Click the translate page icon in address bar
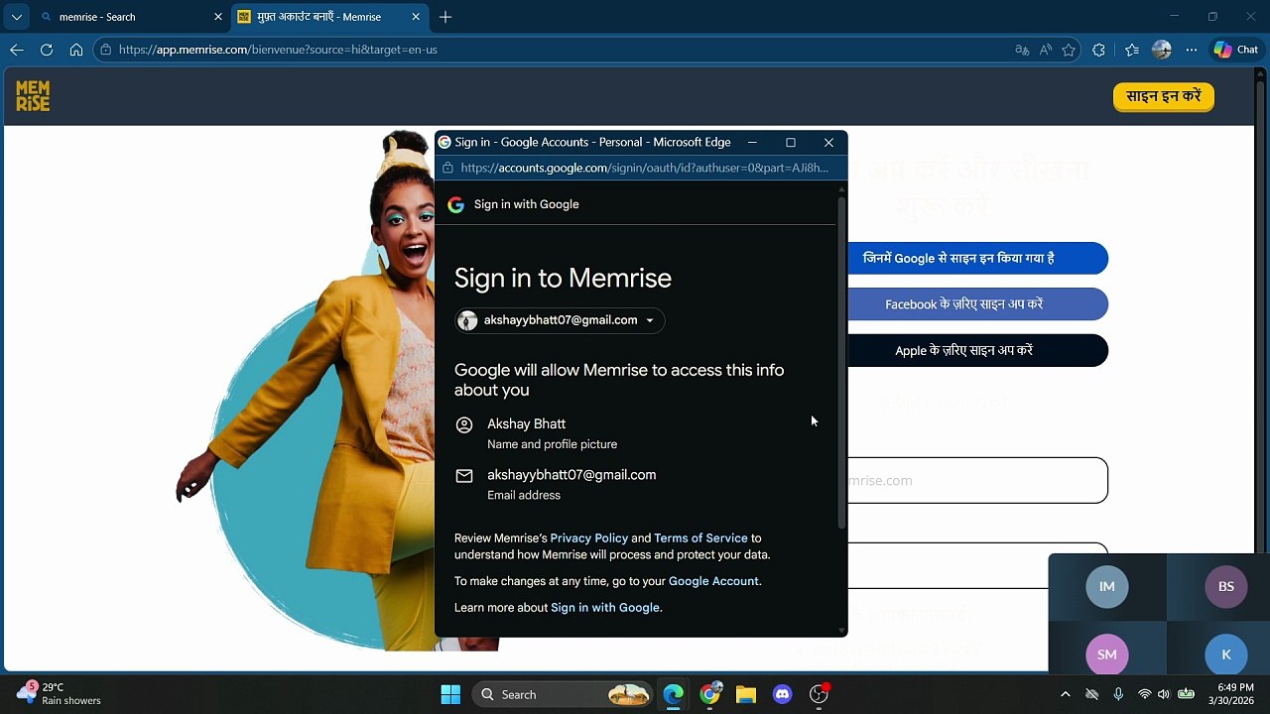This screenshot has height=714, width=1270. [x=1022, y=50]
